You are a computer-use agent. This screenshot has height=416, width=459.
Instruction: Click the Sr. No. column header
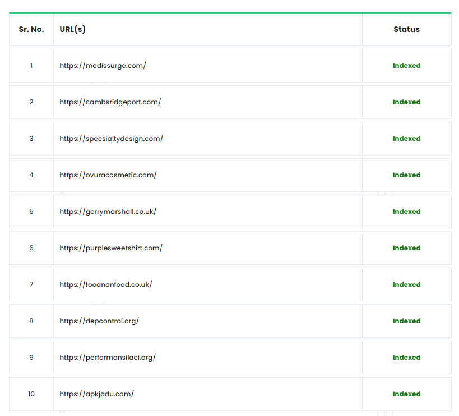click(x=31, y=29)
